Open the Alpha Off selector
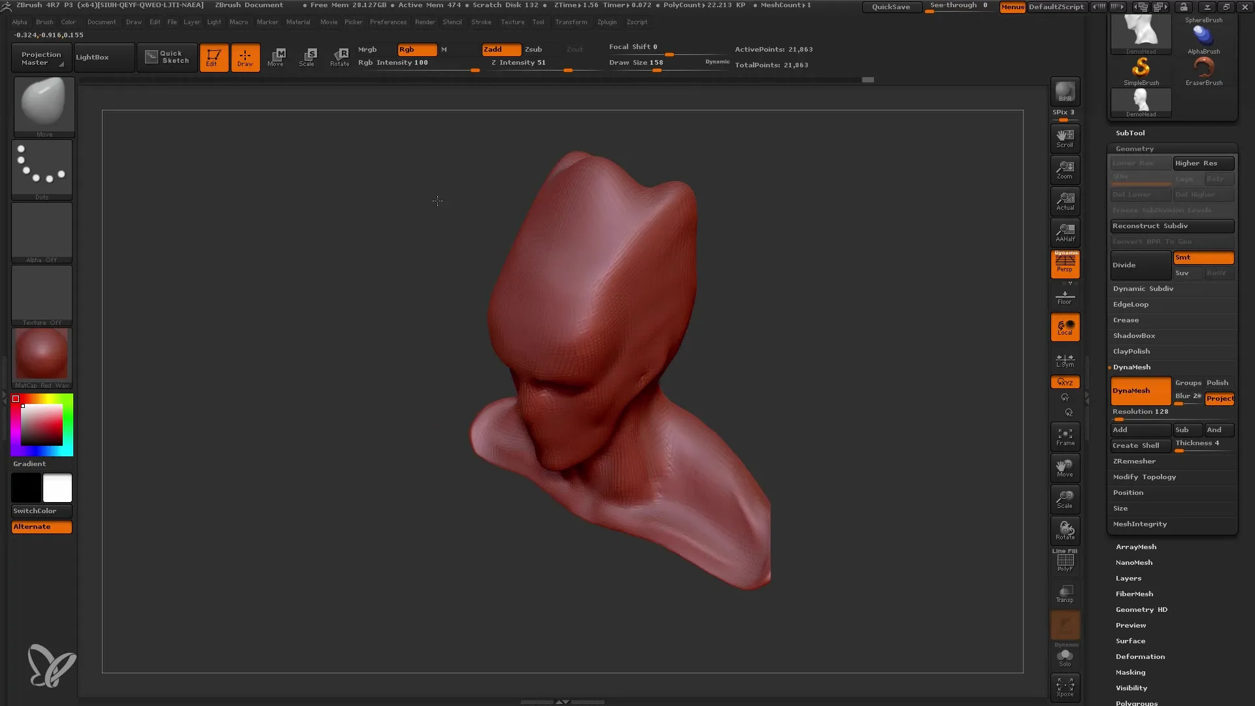This screenshot has width=1255, height=706. 42,233
